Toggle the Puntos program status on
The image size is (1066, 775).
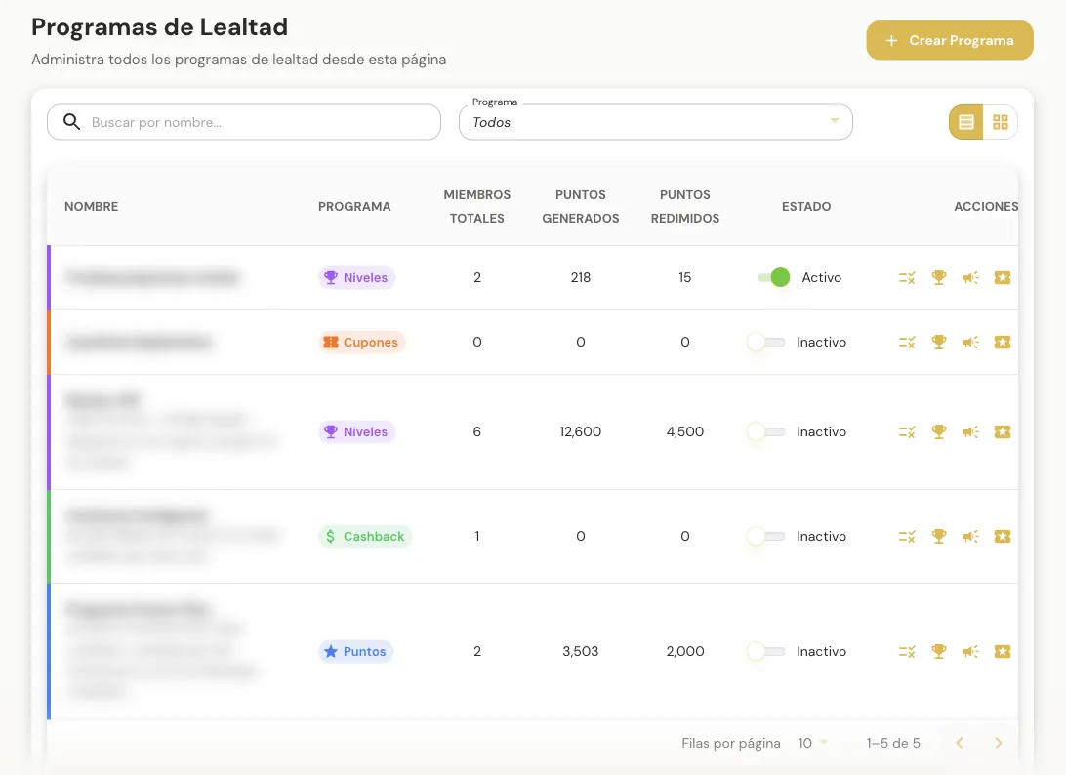pyautogui.click(x=765, y=651)
